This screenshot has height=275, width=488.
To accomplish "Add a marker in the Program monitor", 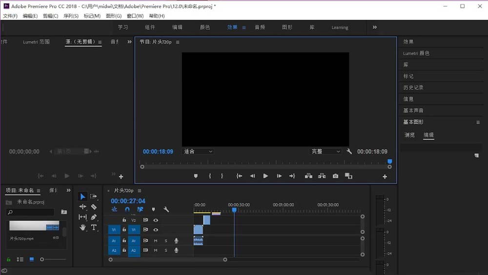I will point(196,176).
